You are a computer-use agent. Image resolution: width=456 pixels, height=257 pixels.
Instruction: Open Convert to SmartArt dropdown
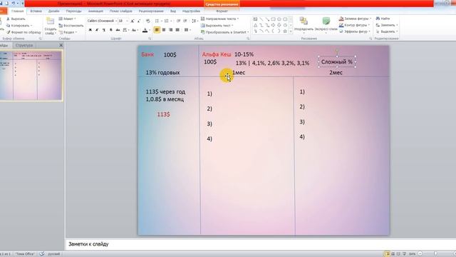pyautogui.click(x=225, y=32)
